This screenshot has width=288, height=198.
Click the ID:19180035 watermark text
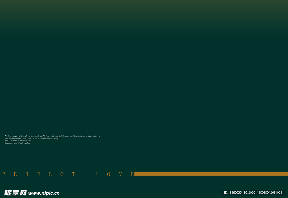point(233,192)
